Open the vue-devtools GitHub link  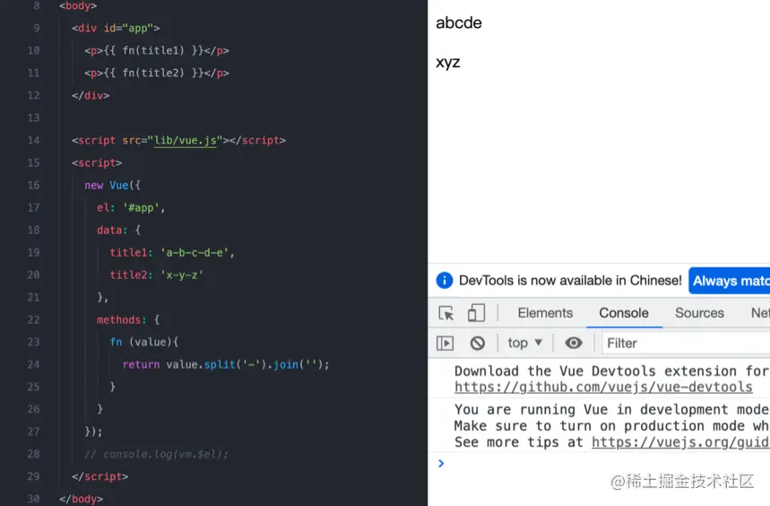(x=603, y=387)
